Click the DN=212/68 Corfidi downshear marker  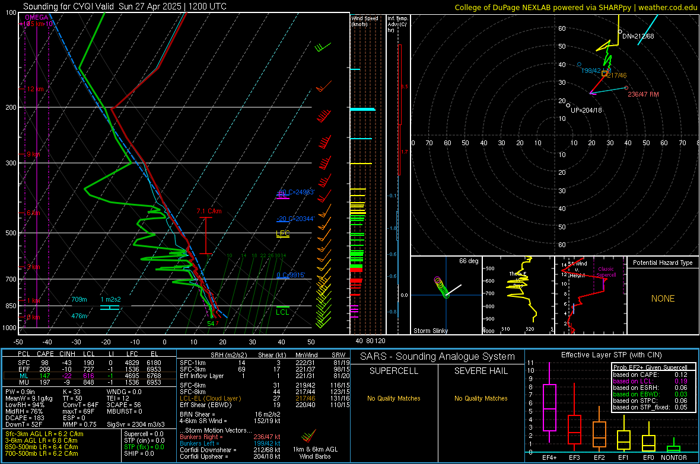pos(620,31)
